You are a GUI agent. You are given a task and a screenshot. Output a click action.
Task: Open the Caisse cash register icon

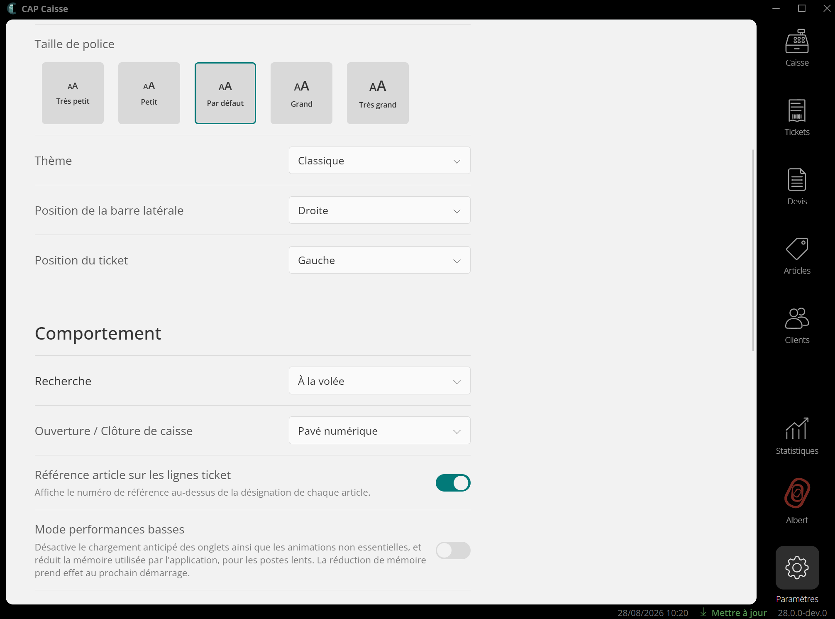point(797,42)
